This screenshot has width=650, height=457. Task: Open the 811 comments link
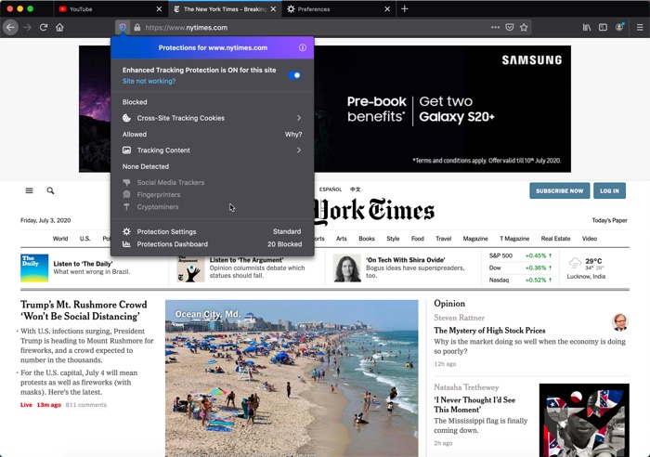86,405
